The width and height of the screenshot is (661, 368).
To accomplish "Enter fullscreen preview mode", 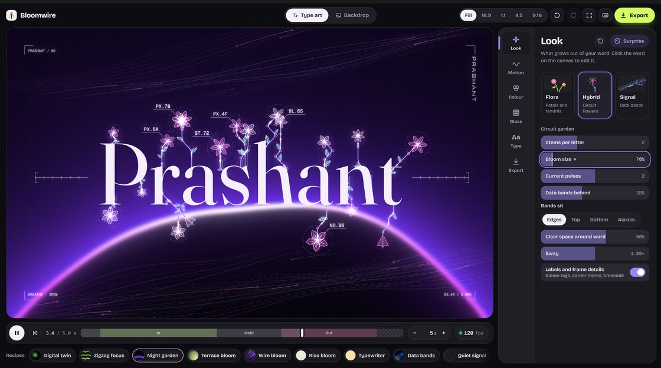I will (x=589, y=15).
